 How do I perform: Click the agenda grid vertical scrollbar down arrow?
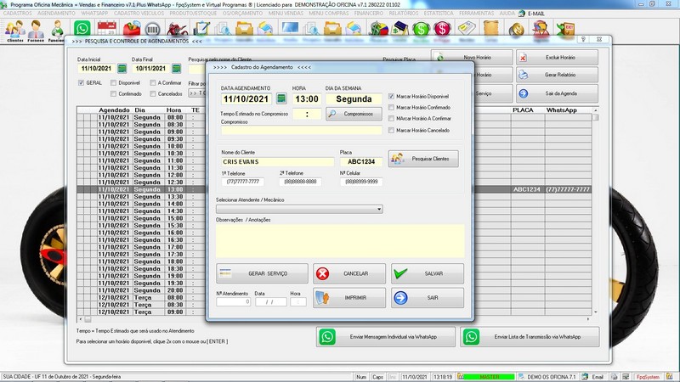pyautogui.click(x=596, y=312)
